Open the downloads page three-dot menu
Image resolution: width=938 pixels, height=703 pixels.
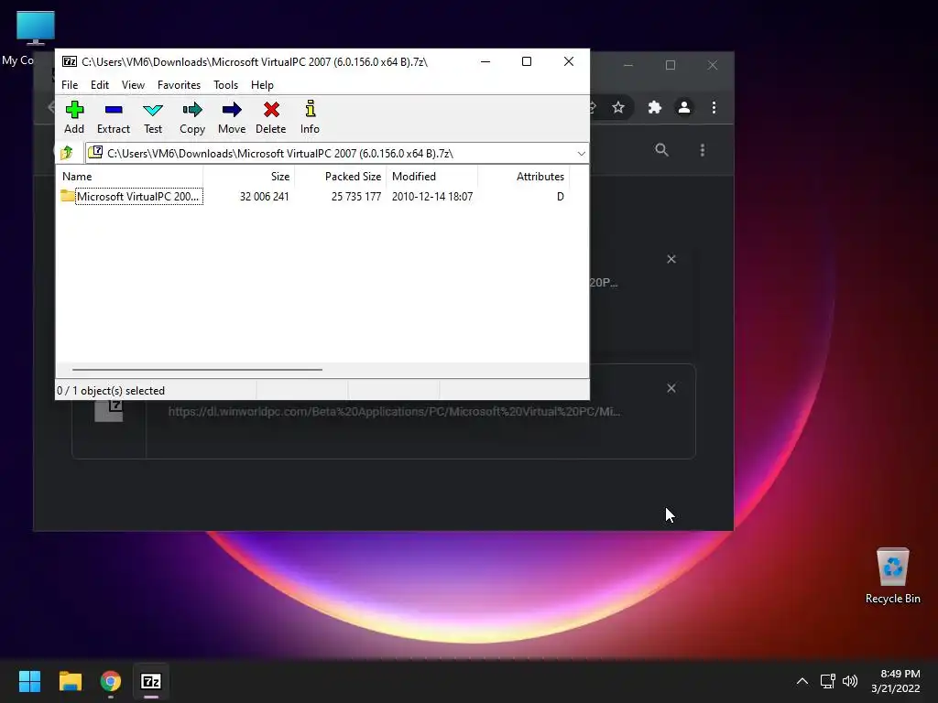click(703, 150)
